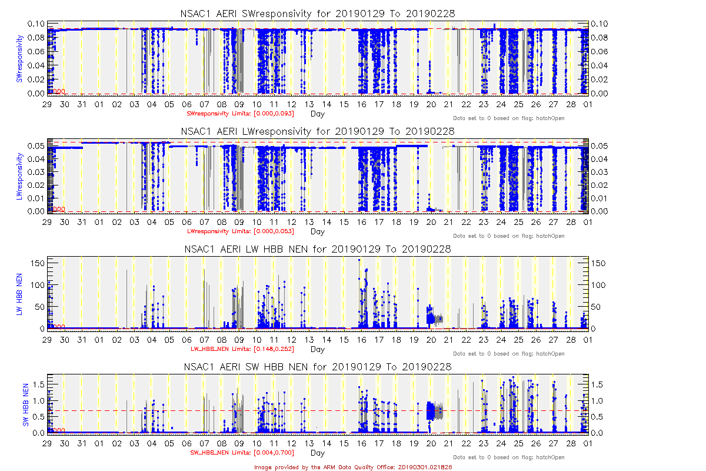Click the SWresponsivity plot title at top
The image size is (706, 471).
pos(318,14)
